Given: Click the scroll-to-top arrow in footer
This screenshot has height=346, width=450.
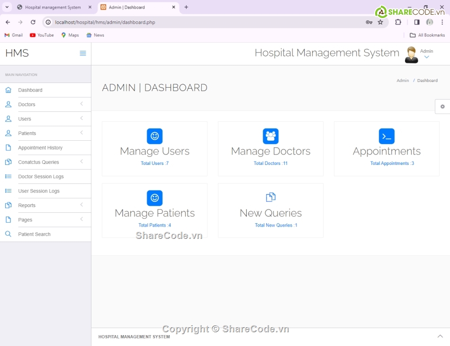Looking at the screenshot, I should point(440,336).
